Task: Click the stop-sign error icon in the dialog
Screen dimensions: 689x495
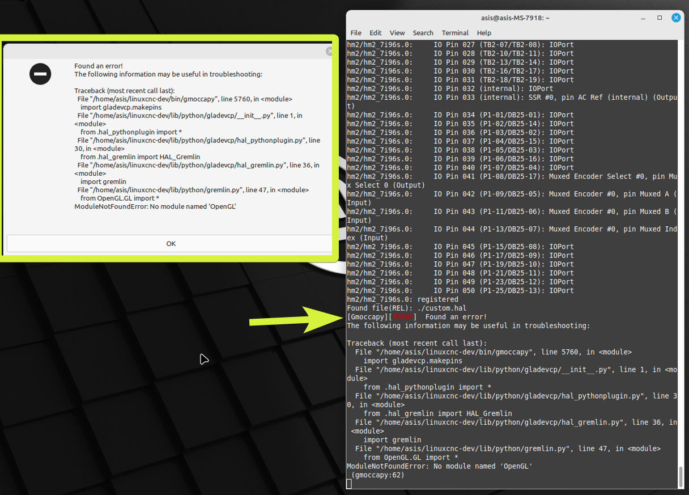Action: tap(40, 74)
